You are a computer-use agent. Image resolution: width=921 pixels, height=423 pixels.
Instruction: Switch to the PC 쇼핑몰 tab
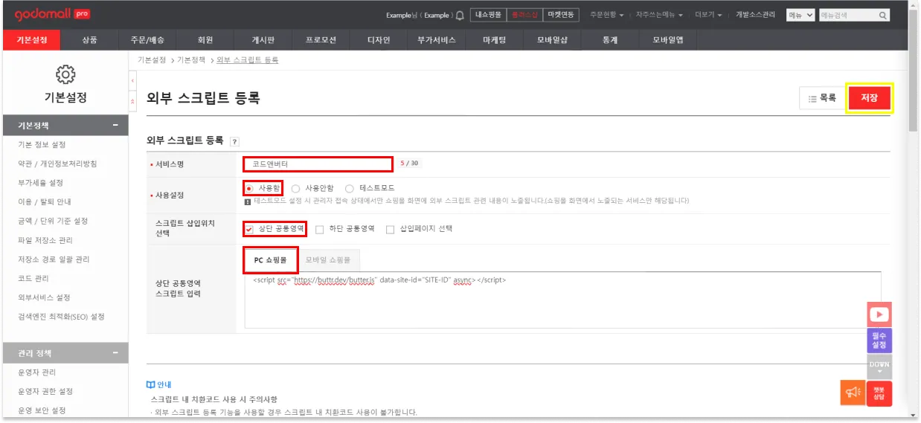click(x=271, y=260)
